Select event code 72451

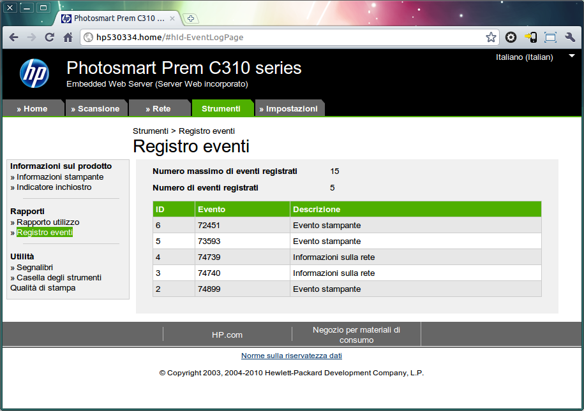point(209,226)
